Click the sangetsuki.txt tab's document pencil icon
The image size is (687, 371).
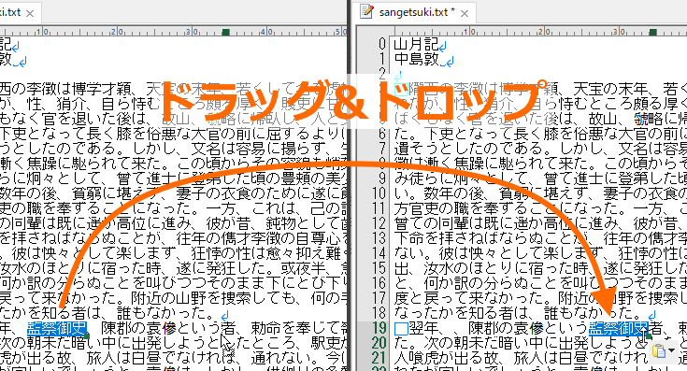click(x=366, y=12)
